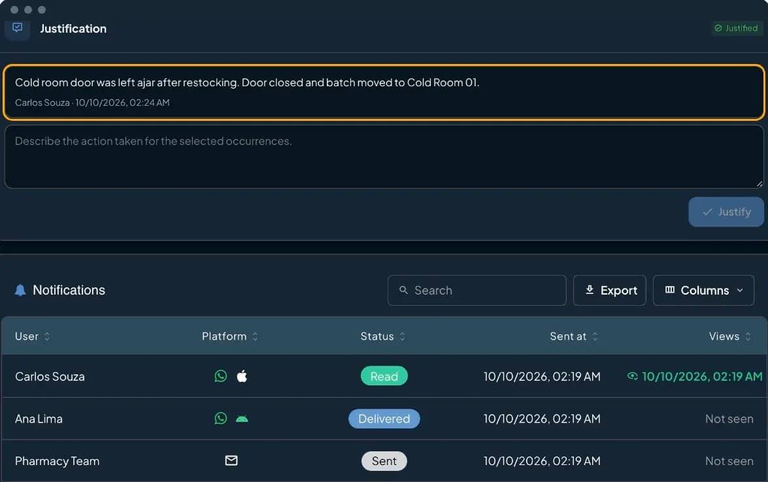Viewport: 768px width, 482px height.
Task: Click the email icon for Pharmacy Team
Action: coord(231,460)
